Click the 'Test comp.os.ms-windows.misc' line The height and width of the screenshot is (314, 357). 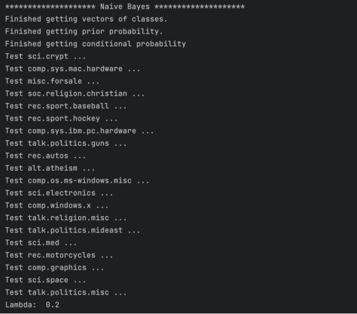[77, 180]
